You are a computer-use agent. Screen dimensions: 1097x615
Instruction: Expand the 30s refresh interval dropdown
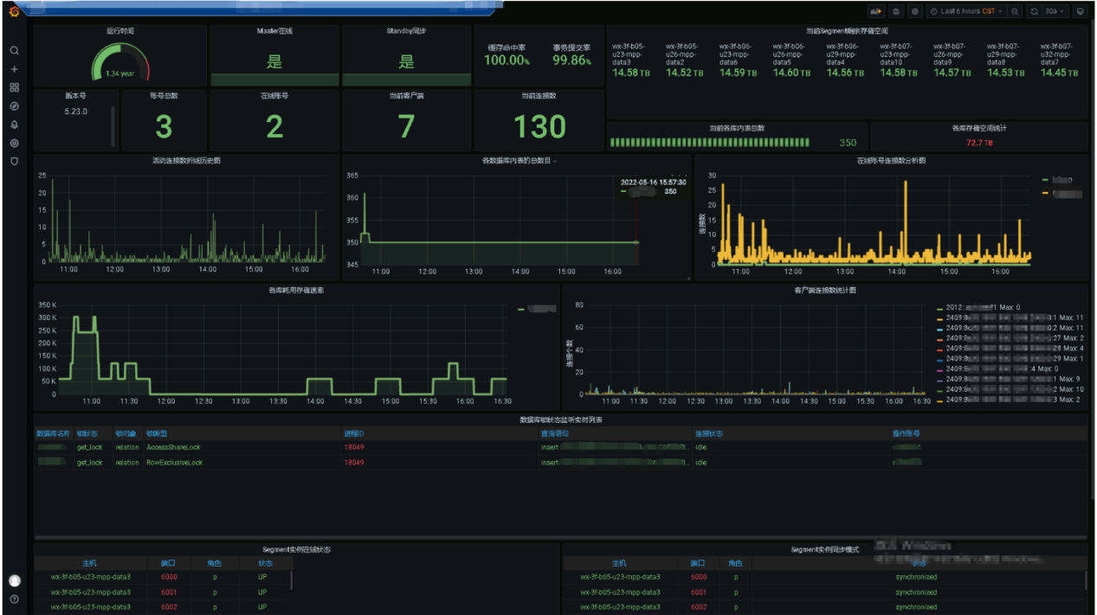click(1055, 11)
